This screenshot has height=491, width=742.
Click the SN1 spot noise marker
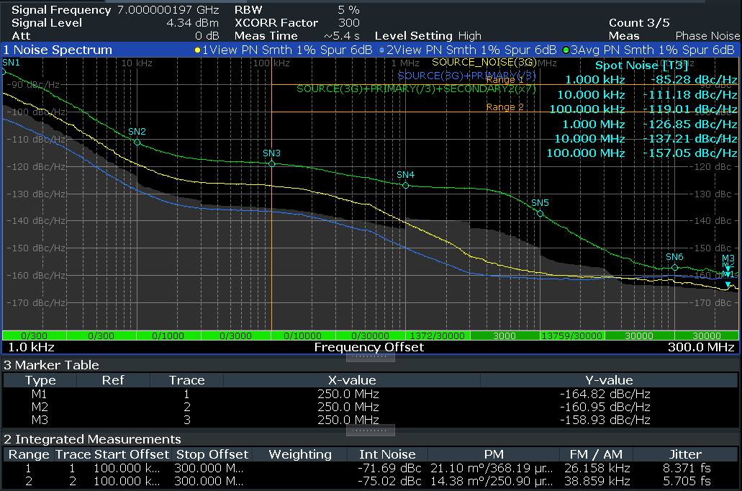(4, 71)
